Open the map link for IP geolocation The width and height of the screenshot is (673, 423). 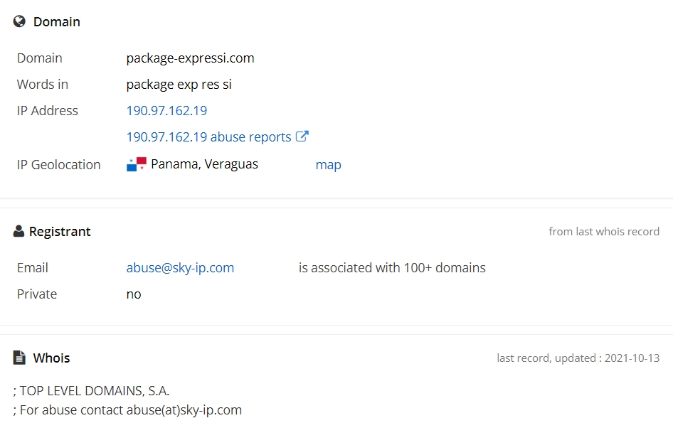tap(329, 165)
